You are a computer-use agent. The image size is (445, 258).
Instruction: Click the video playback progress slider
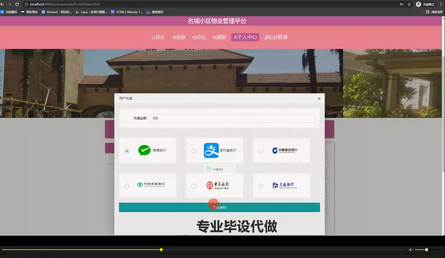pyautogui.click(x=161, y=249)
